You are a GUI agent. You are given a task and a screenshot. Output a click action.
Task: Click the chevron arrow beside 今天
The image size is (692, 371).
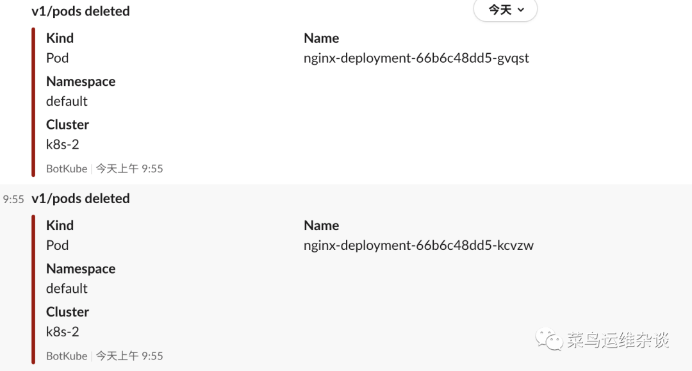(520, 10)
